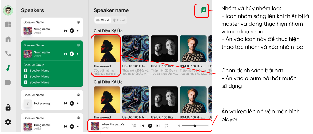Image resolution: width=313 pixels, height=134 pixels.
Task: Open settings gear in sidebar
Action: click(8, 122)
